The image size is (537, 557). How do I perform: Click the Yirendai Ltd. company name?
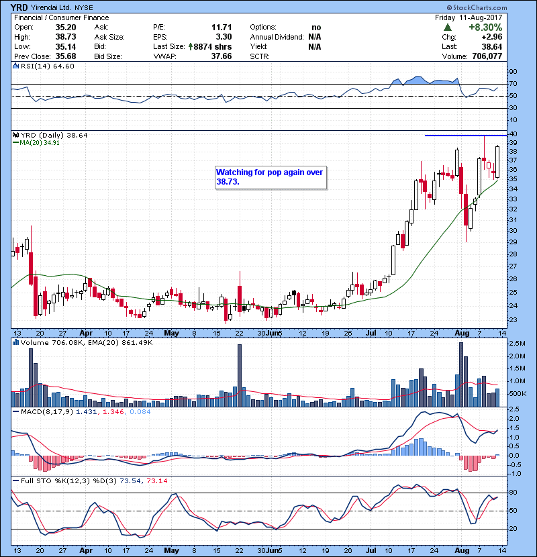(x=51, y=8)
